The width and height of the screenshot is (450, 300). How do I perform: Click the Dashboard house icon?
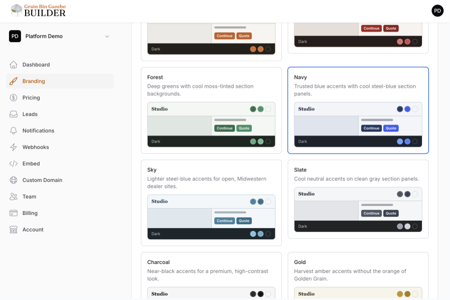pos(13,64)
